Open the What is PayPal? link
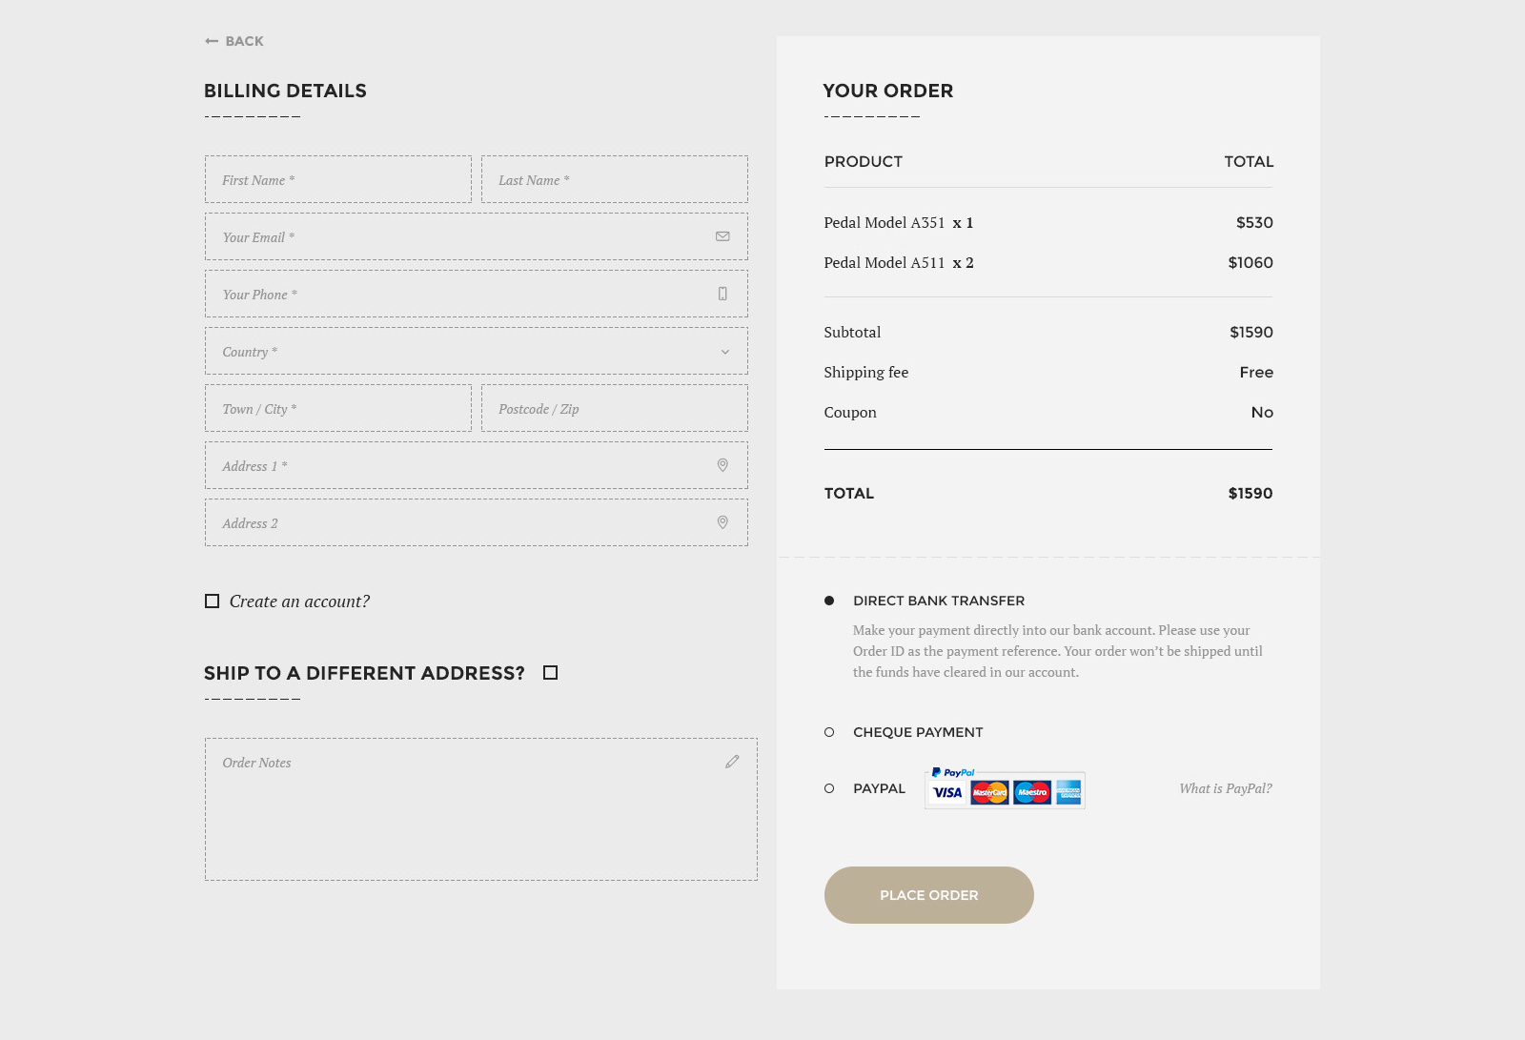 tap(1225, 788)
